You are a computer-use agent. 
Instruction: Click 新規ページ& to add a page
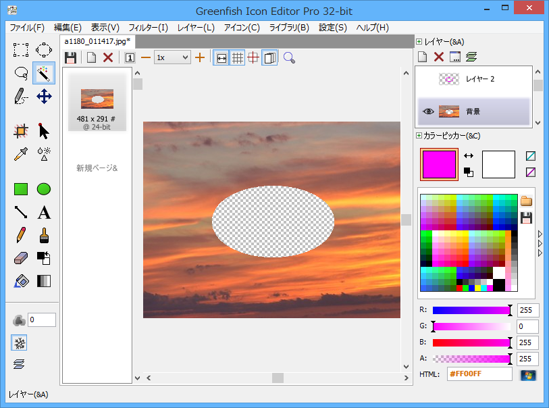tap(97, 168)
